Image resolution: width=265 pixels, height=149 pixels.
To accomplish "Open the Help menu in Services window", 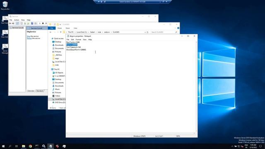I will click(29, 20).
